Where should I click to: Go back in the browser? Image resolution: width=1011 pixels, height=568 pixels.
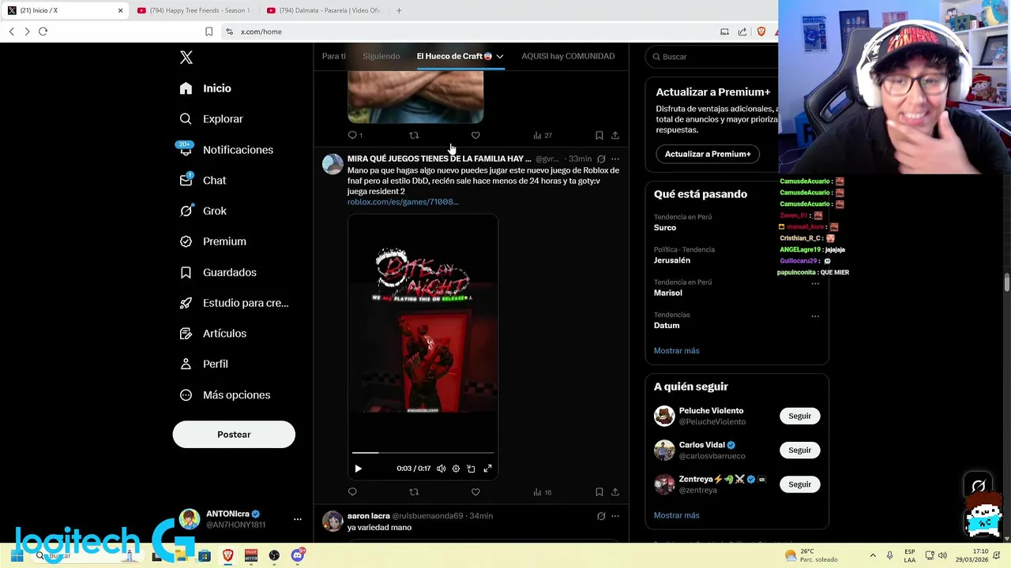coord(11,32)
